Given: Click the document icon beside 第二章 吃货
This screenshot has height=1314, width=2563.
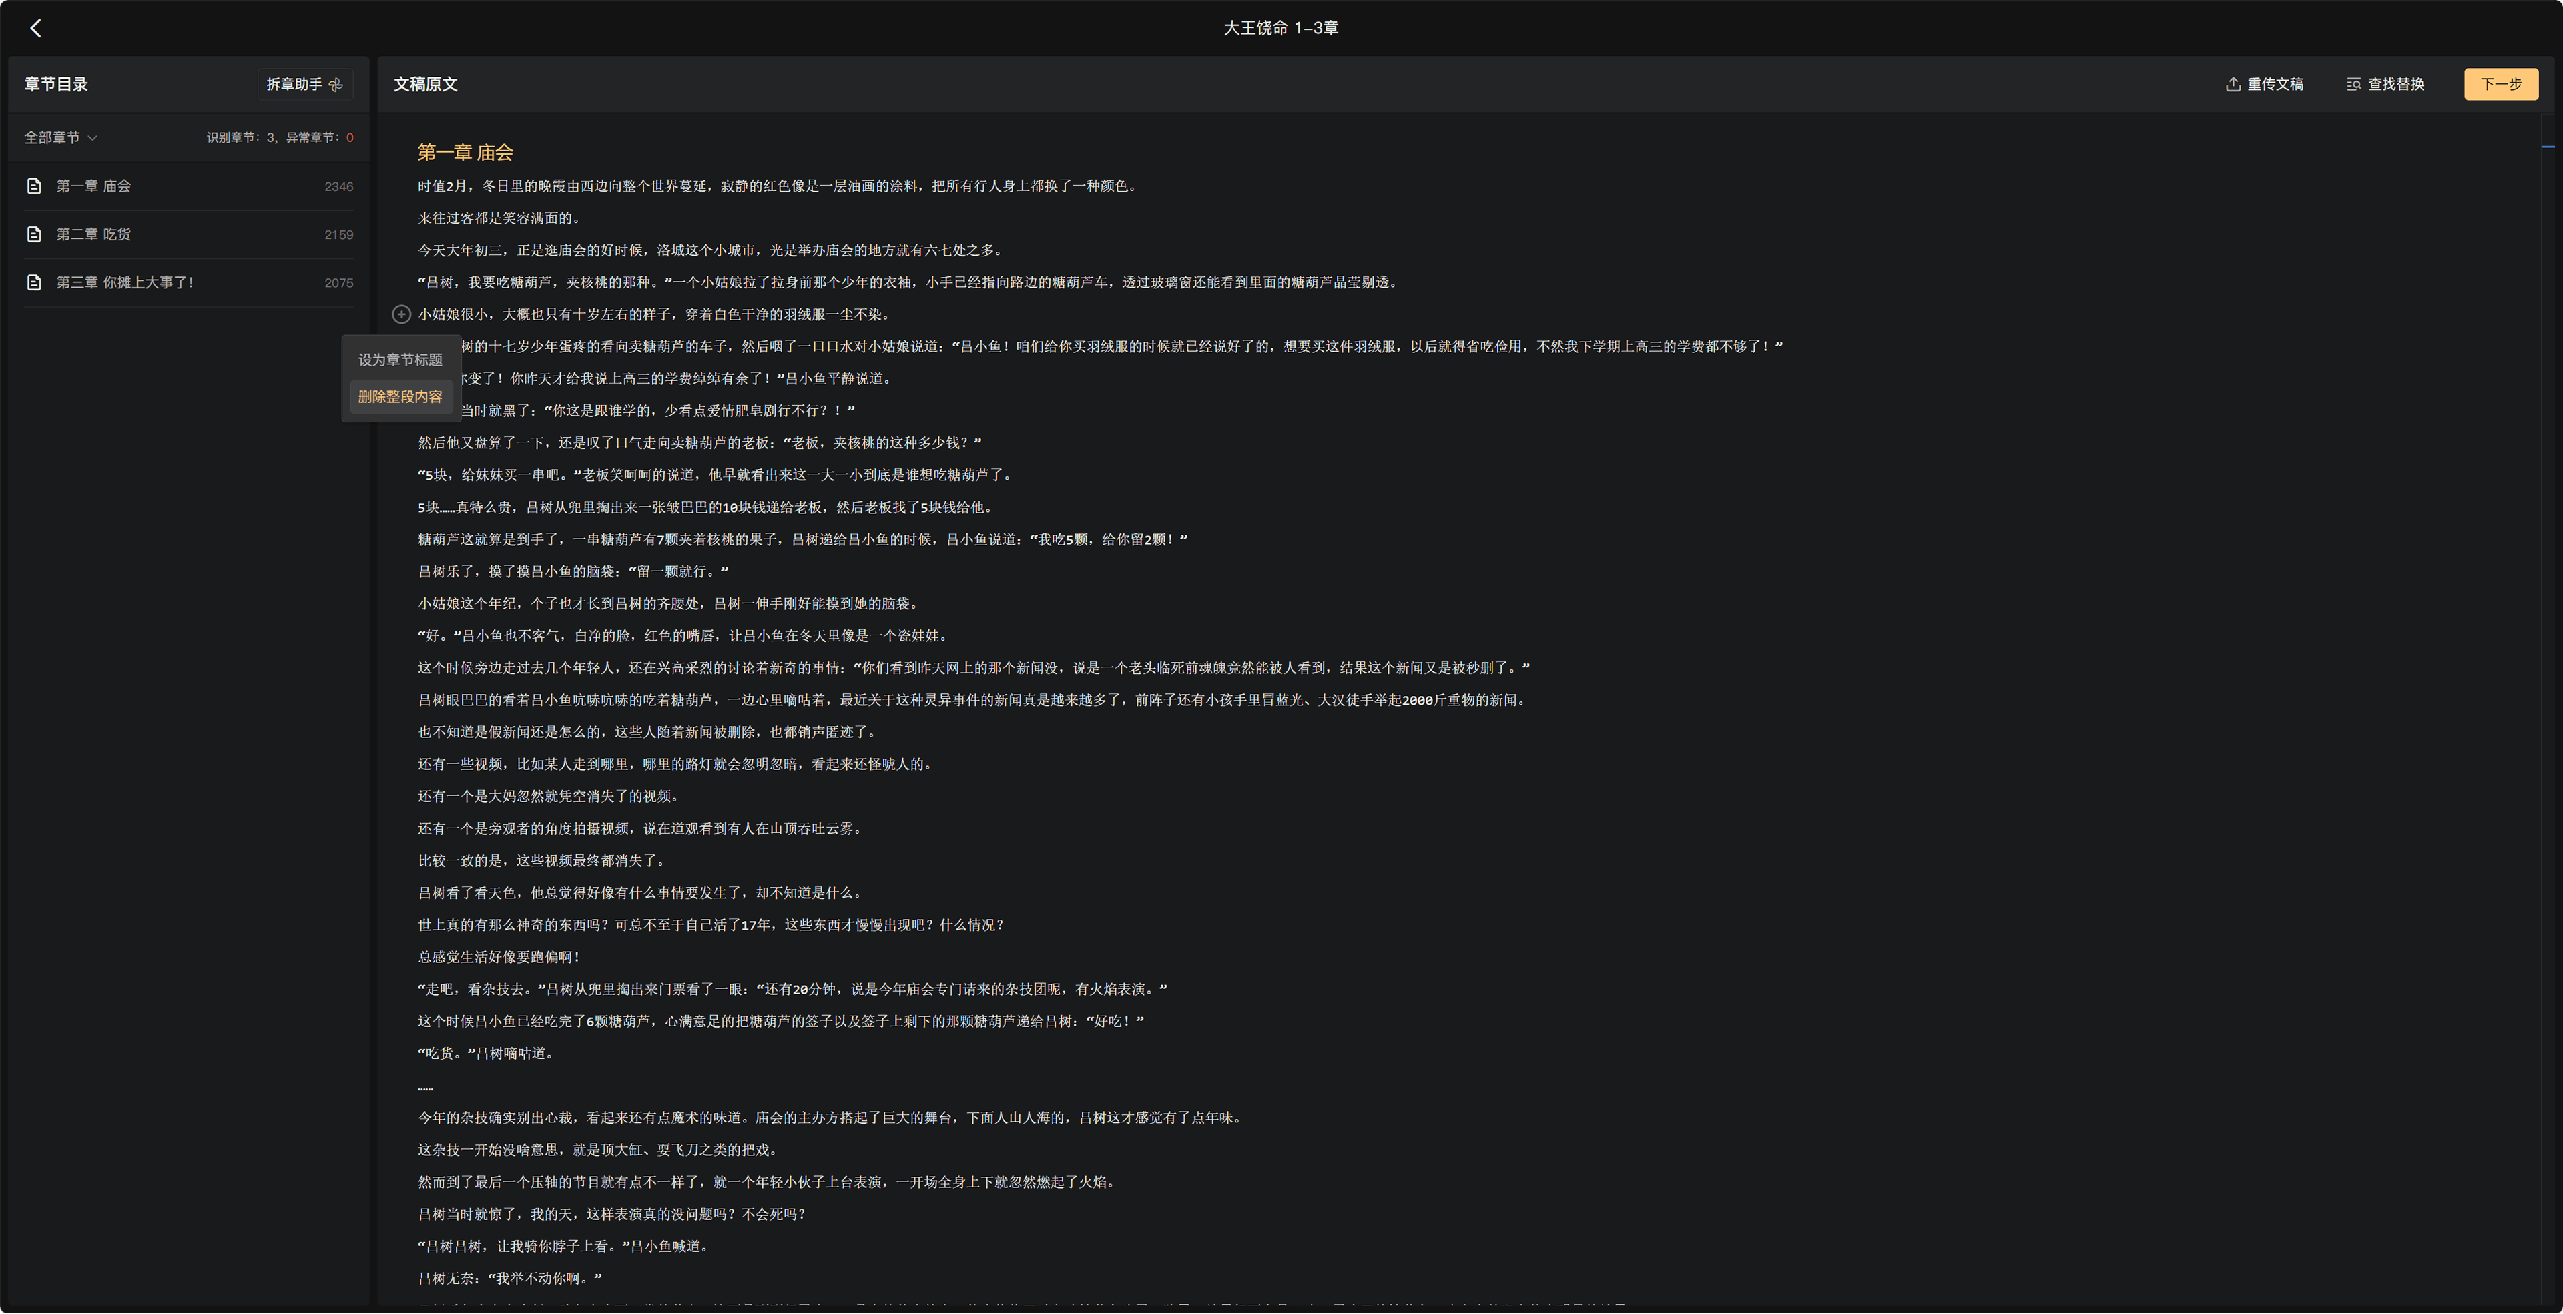Looking at the screenshot, I should click(34, 235).
